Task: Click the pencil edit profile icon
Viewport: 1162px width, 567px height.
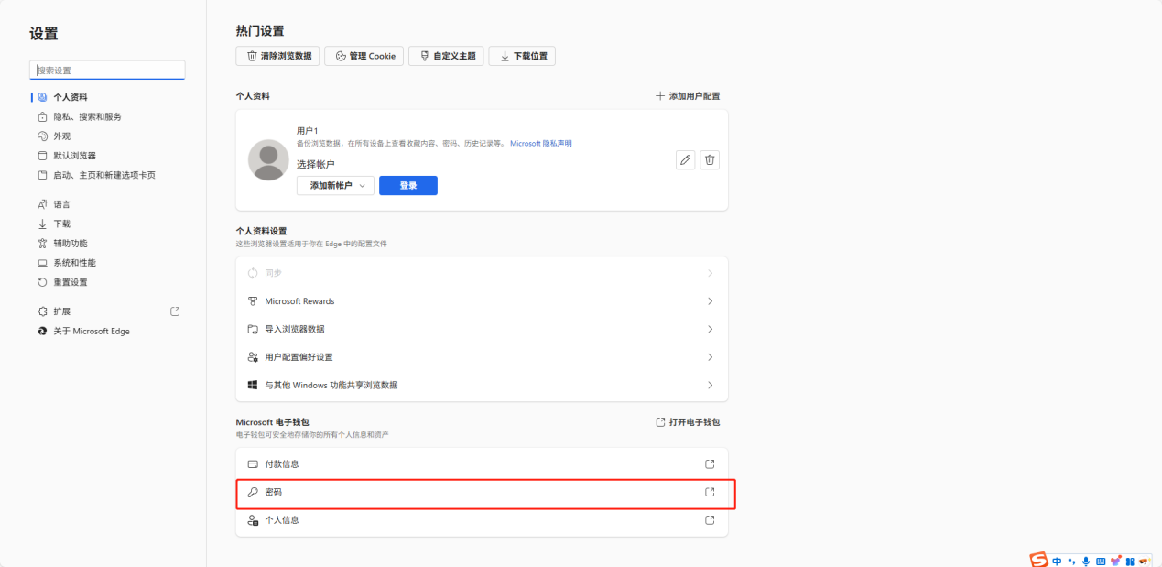Action: [684, 160]
